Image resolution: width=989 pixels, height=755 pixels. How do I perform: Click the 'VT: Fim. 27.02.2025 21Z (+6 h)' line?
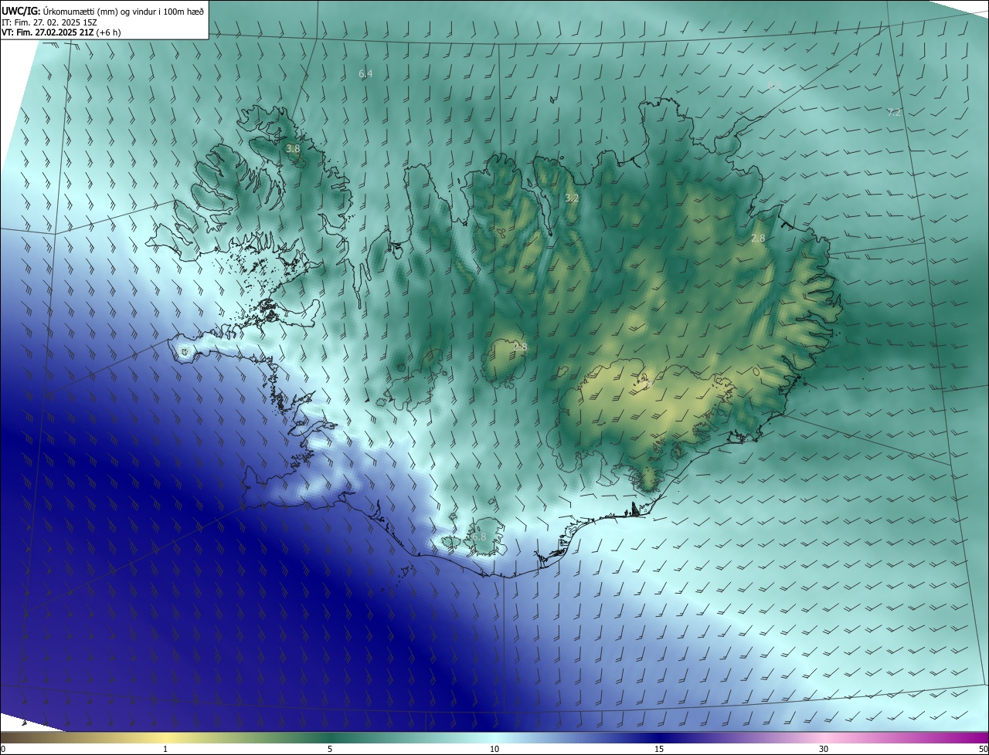click(x=62, y=32)
